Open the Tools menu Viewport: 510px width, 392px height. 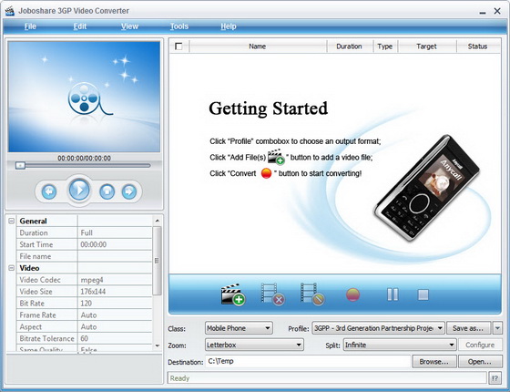[179, 26]
